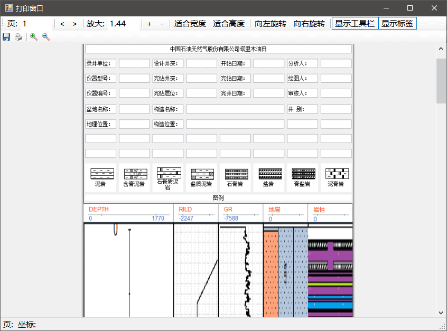Screen dimensions: 447x331
Task: Rotate right with 向右旋转
Action: [x=309, y=24]
